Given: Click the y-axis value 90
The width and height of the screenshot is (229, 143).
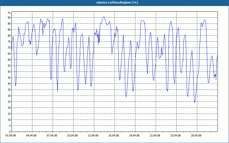Looking at the screenshot, I should pos(9,24).
